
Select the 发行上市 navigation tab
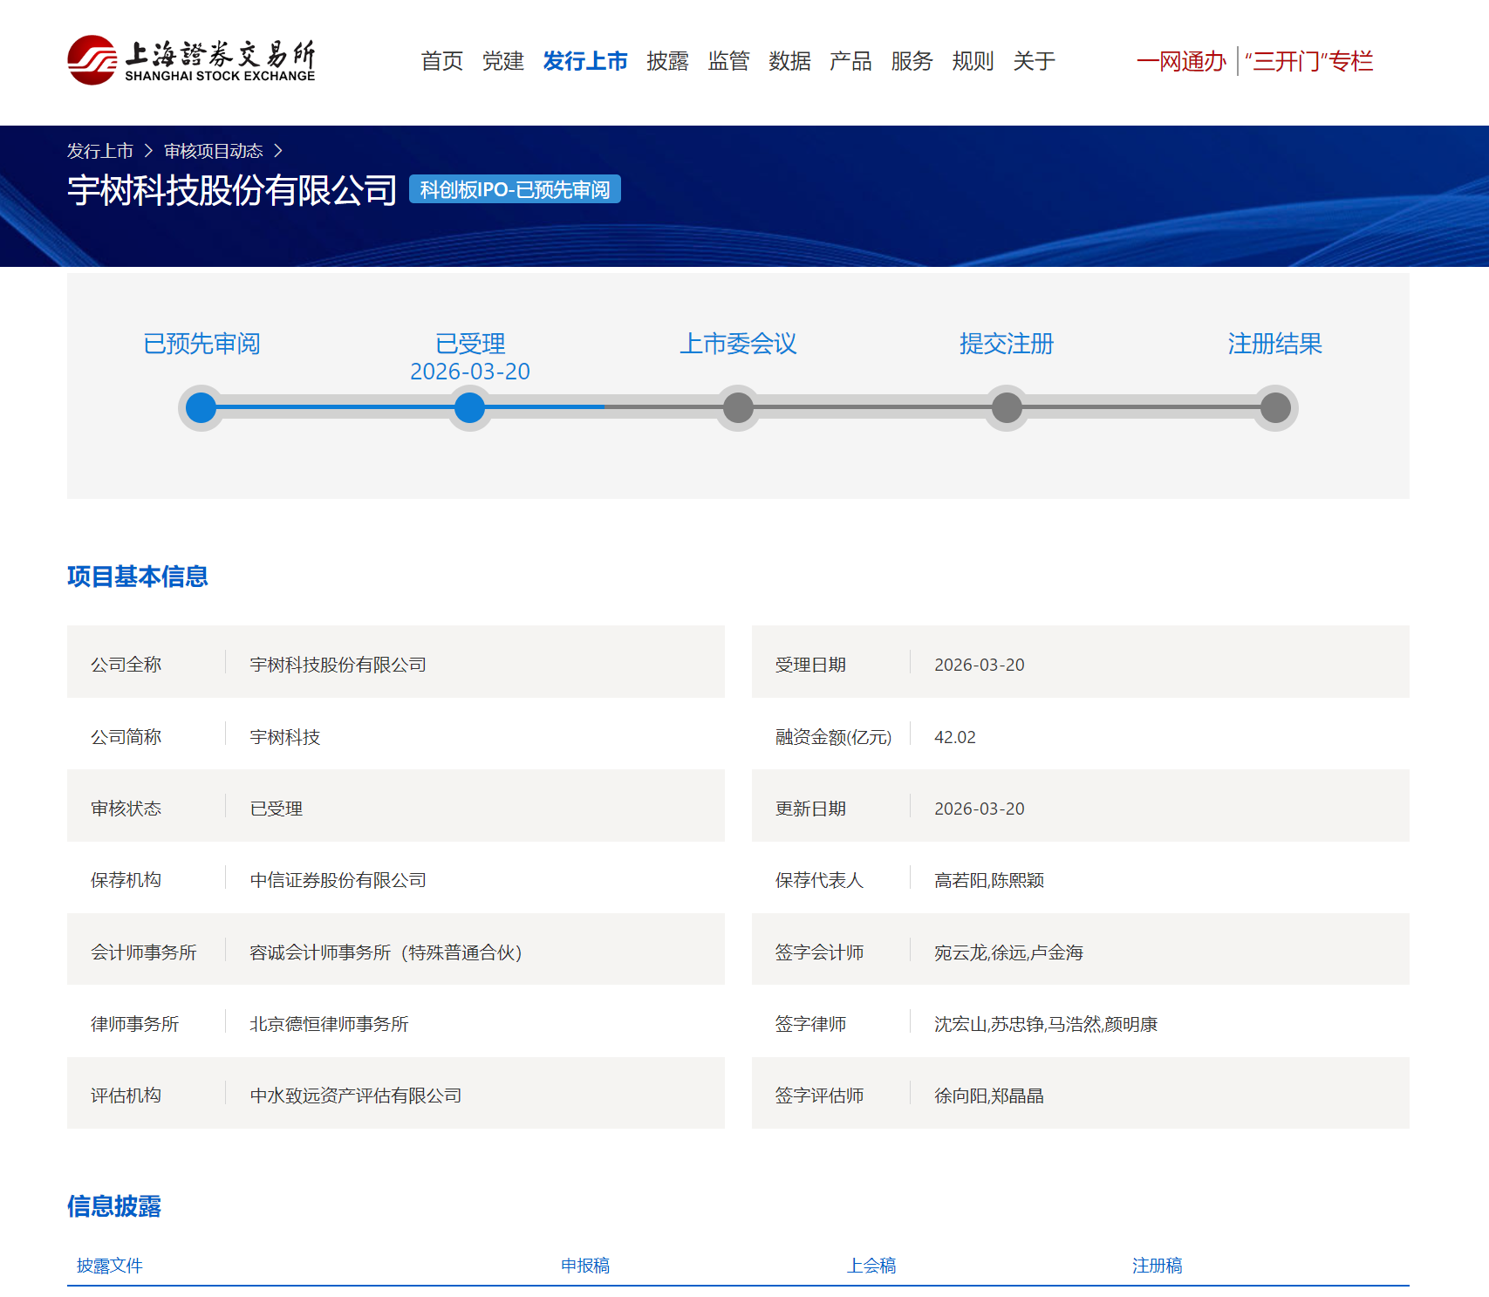(x=584, y=61)
